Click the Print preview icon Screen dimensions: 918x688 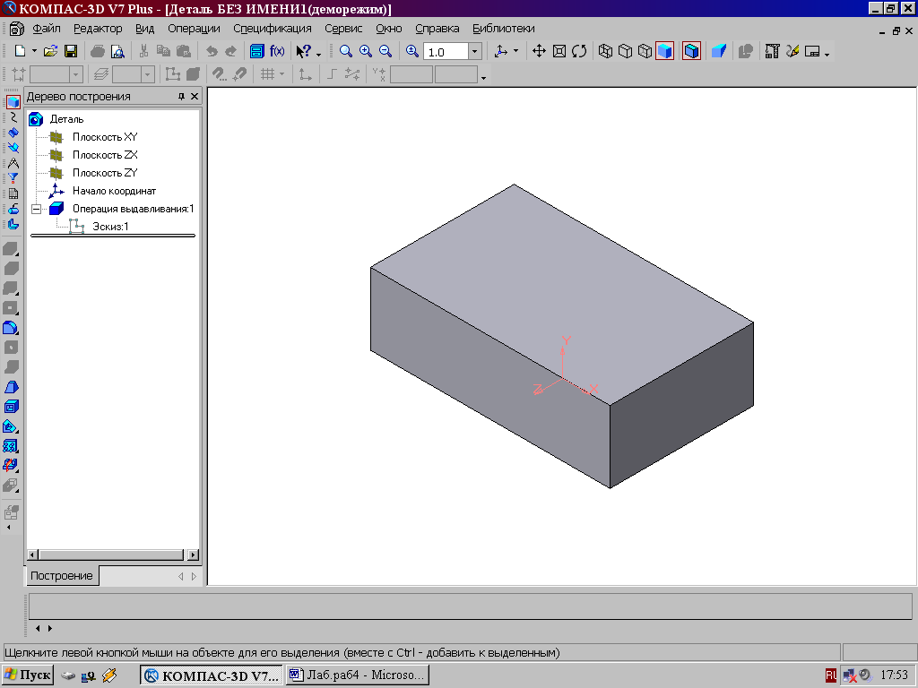(117, 51)
